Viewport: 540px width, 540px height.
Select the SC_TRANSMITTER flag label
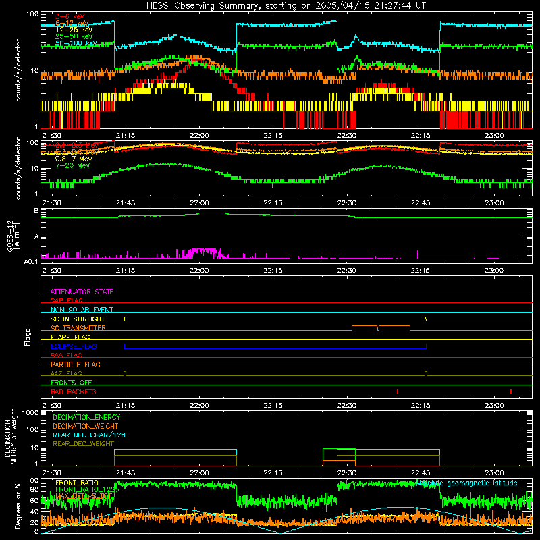78,327
